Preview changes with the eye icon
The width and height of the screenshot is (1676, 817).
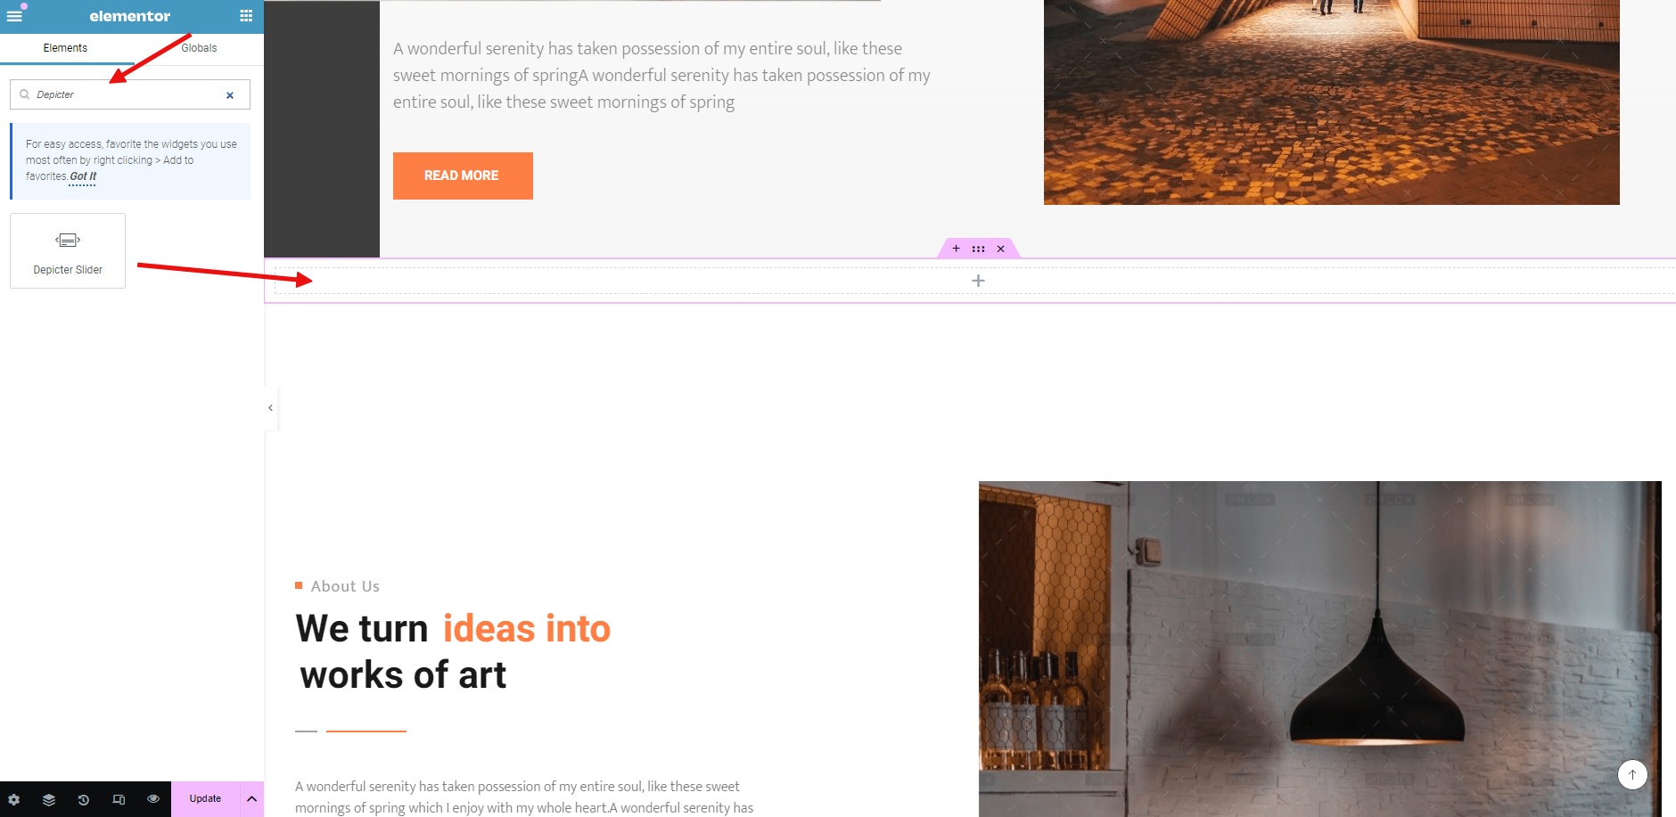click(x=153, y=799)
